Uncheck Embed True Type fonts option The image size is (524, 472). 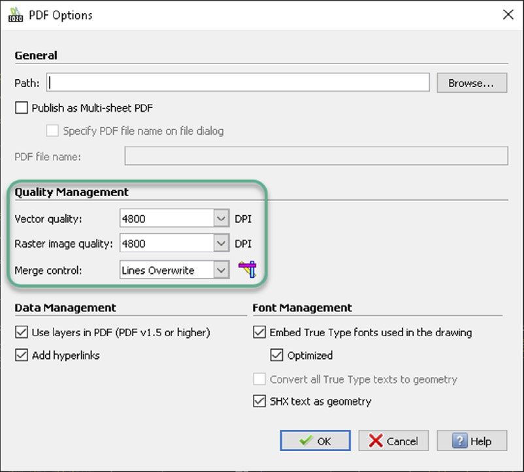click(259, 332)
